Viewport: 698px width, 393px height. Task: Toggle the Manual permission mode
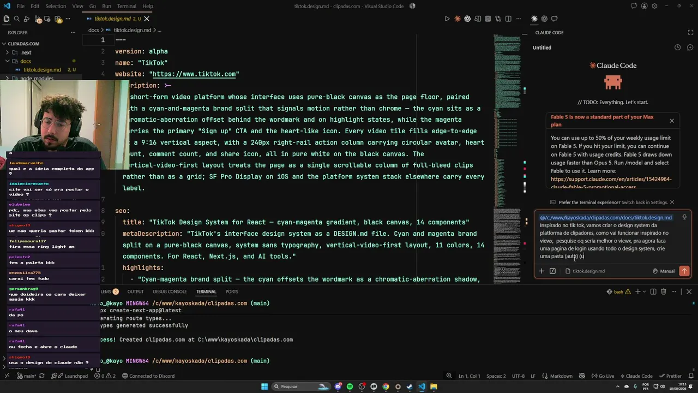click(664, 271)
